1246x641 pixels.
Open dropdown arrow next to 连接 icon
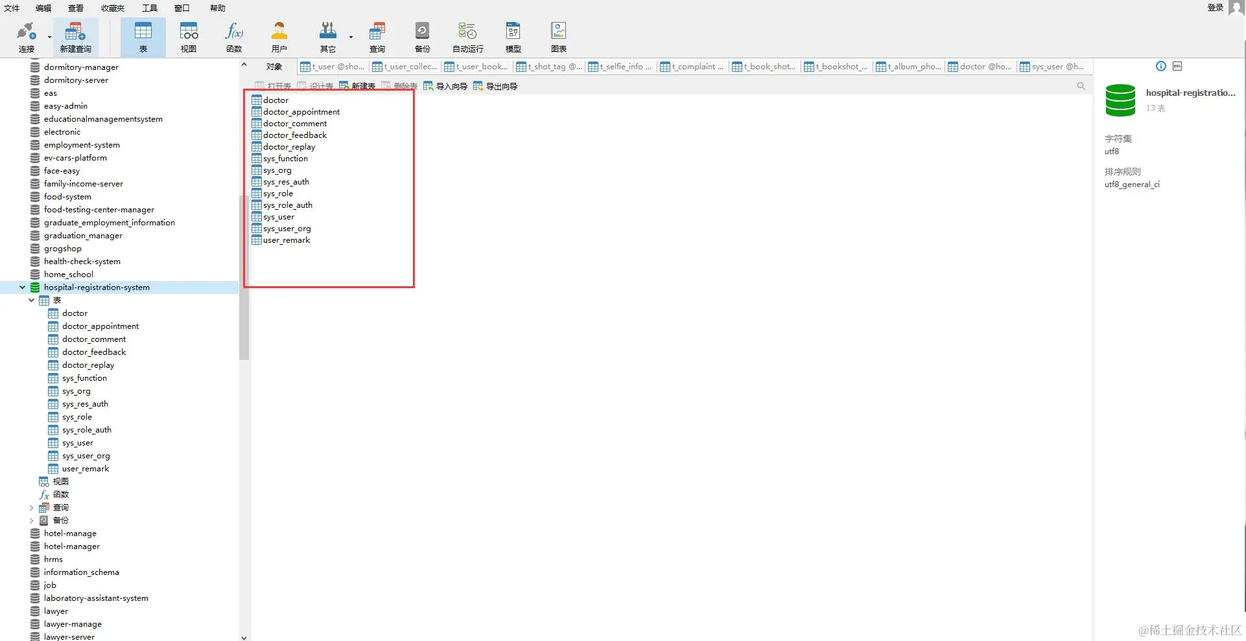(49, 37)
